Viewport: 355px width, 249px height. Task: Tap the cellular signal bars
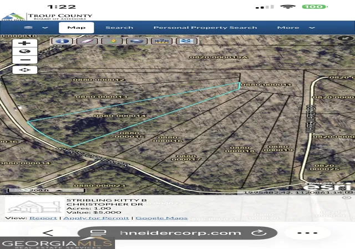point(265,7)
